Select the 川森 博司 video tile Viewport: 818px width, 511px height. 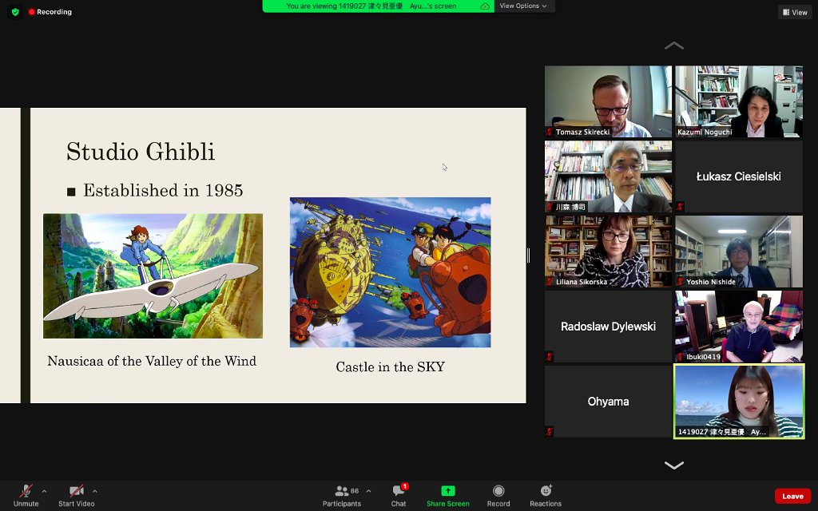608,176
